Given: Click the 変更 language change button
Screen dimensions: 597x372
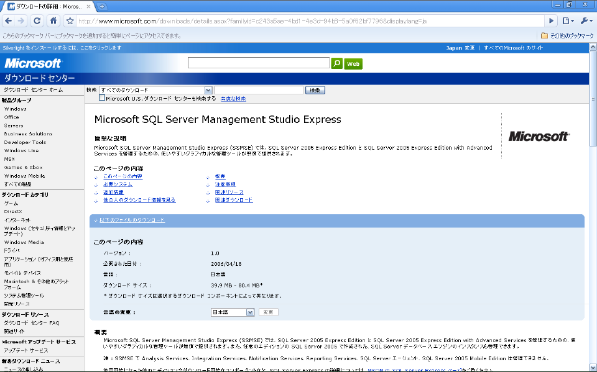Looking at the screenshot, I should pos(269,312).
